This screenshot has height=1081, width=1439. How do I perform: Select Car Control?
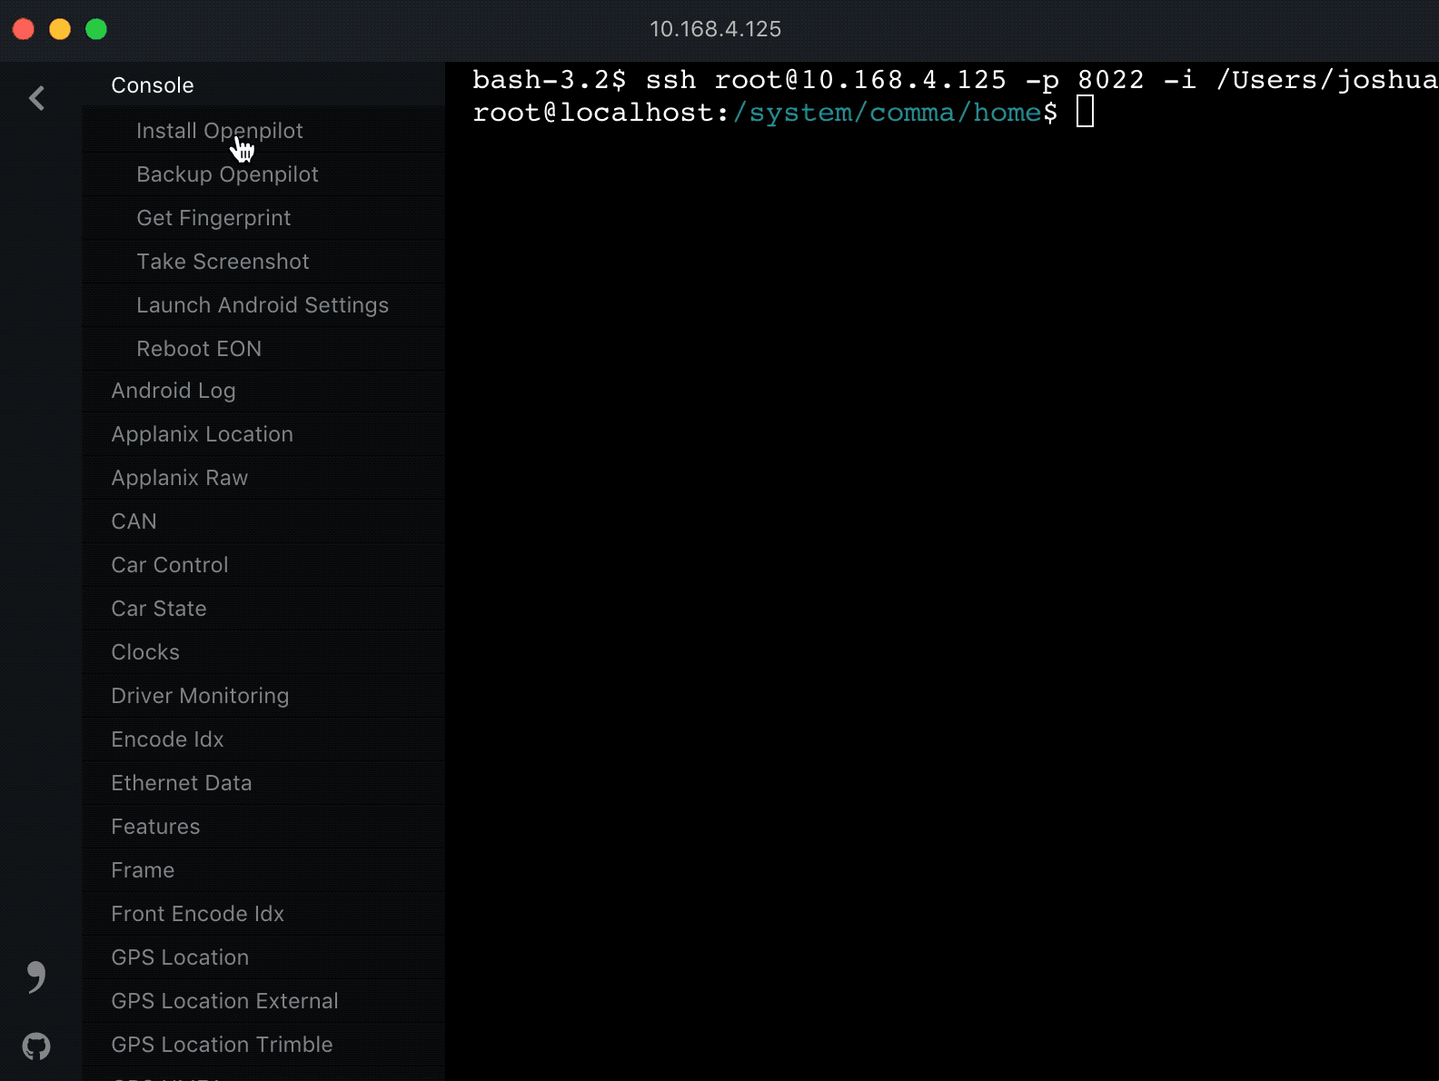[x=263, y=565]
